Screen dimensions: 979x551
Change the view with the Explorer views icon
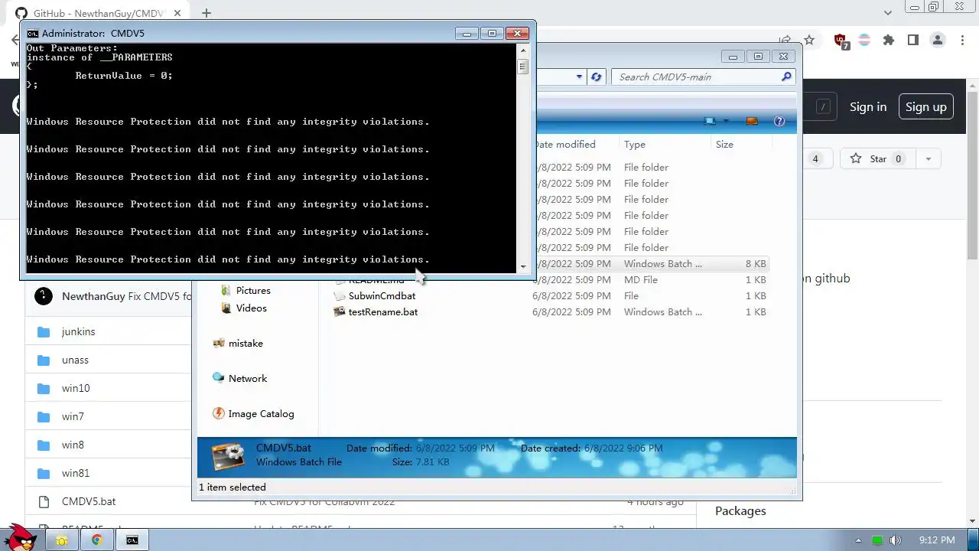tap(711, 121)
